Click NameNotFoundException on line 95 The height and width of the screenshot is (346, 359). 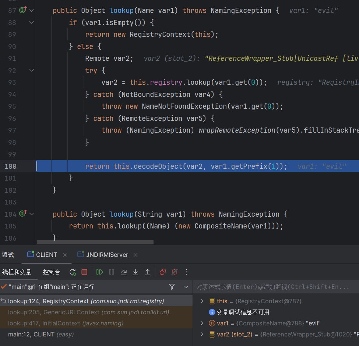coord(184,106)
